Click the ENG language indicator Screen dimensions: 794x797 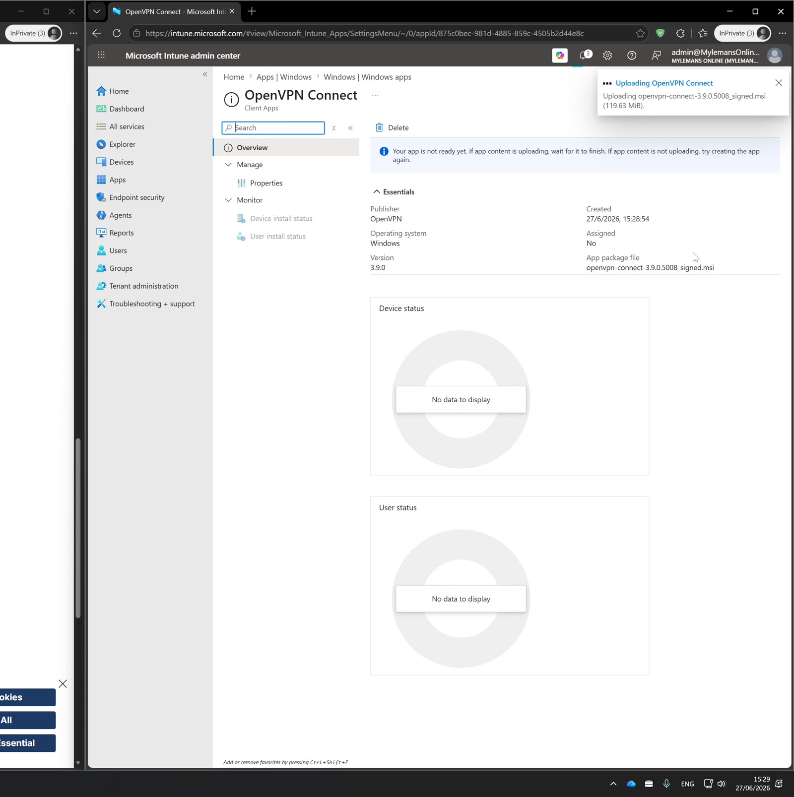[x=687, y=784]
